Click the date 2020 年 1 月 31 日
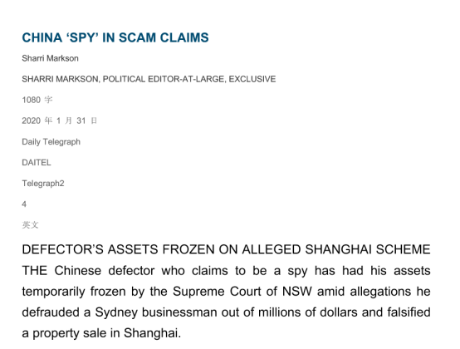460x349 pixels. coord(59,121)
